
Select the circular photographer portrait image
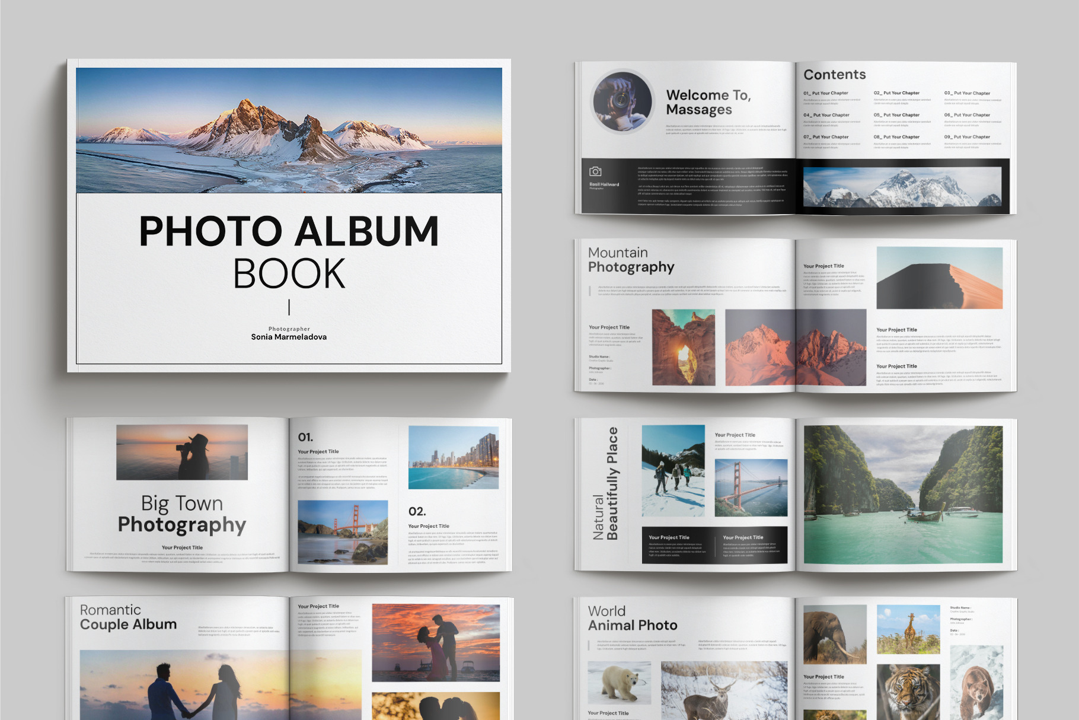point(622,102)
